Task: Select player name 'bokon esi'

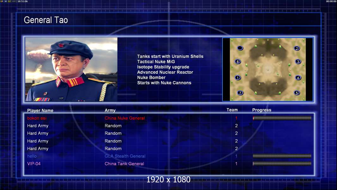Action: 37,118
